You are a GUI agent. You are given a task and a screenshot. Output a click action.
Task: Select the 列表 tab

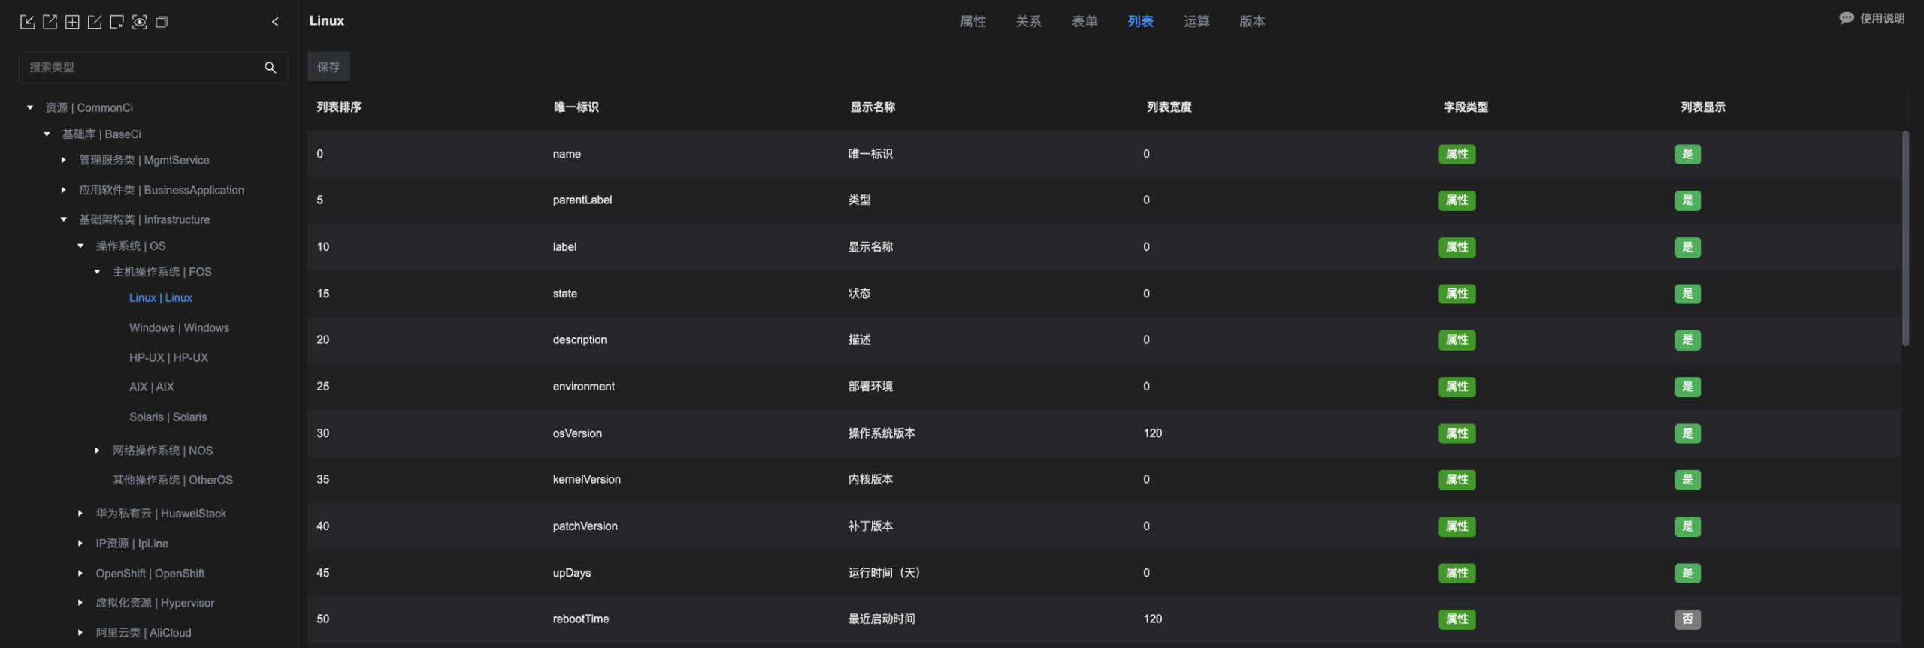click(1140, 22)
